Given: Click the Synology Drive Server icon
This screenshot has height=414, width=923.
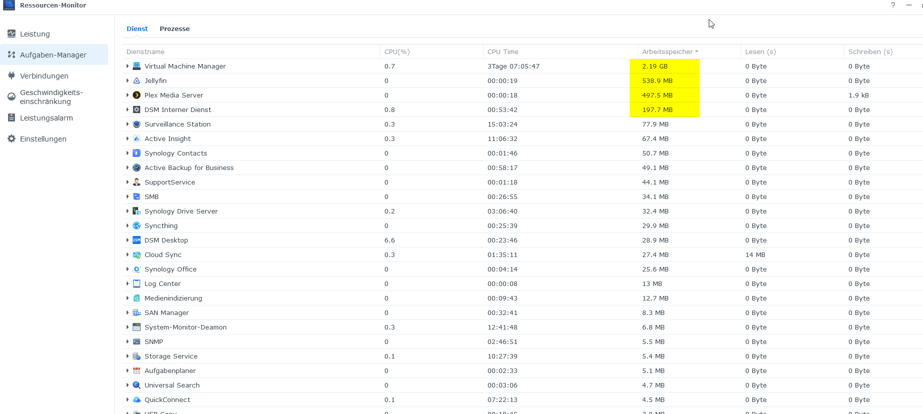Looking at the screenshot, I should tap(137, 211).
